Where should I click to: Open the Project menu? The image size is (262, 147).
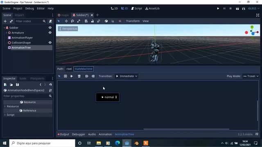[x=18, y=8]
